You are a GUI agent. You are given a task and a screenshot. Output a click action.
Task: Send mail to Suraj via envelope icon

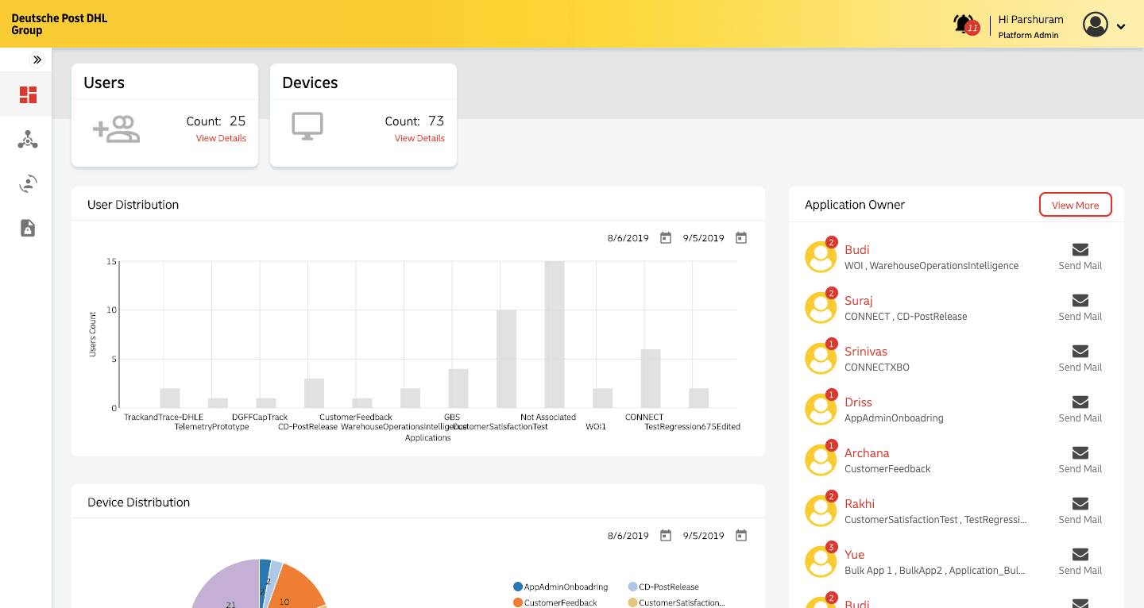(x=1080, y=300)
